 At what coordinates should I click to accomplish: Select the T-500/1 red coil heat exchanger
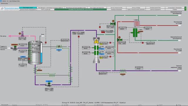tap(137, 24)
